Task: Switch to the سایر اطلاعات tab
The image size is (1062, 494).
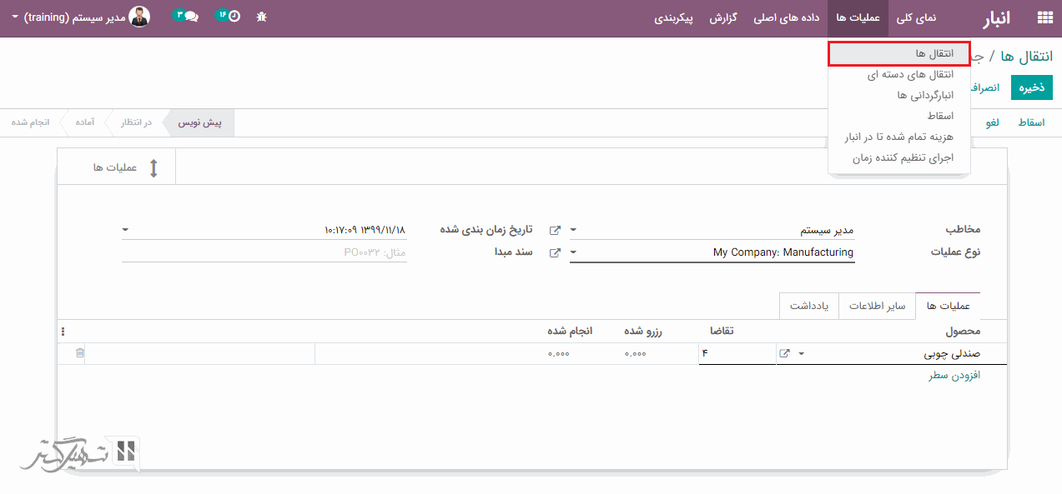Action: coord(877,307)
